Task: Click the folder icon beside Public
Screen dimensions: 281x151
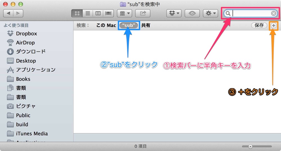Action: (x=10, y=115)
